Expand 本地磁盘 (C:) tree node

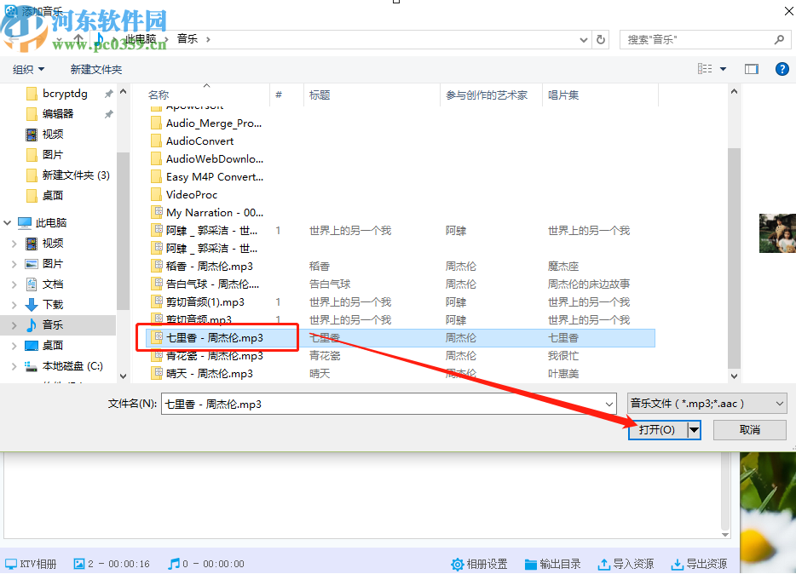(14, 366)
